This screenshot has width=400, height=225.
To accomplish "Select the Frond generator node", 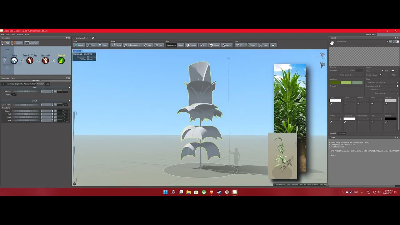I will pos(61,60).
